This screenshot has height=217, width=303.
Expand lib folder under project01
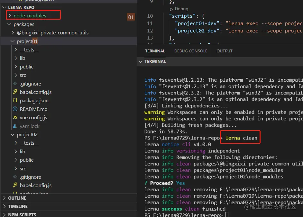coord(16,58)
